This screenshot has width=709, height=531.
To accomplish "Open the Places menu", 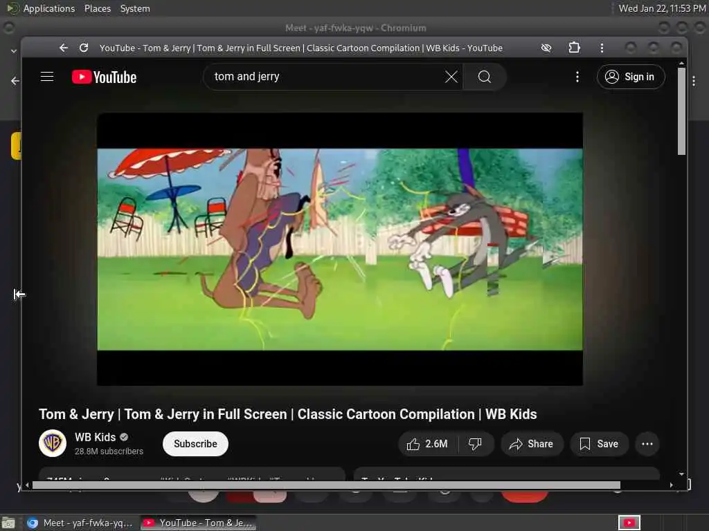I will tap(97, 8).
